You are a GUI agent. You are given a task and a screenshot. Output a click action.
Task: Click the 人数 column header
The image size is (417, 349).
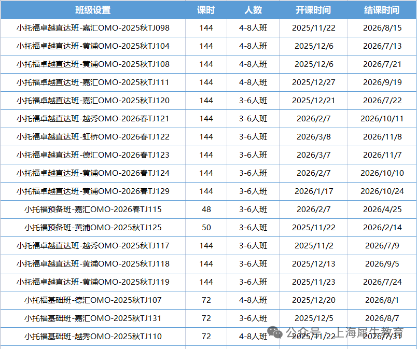[x=253, y=10]
